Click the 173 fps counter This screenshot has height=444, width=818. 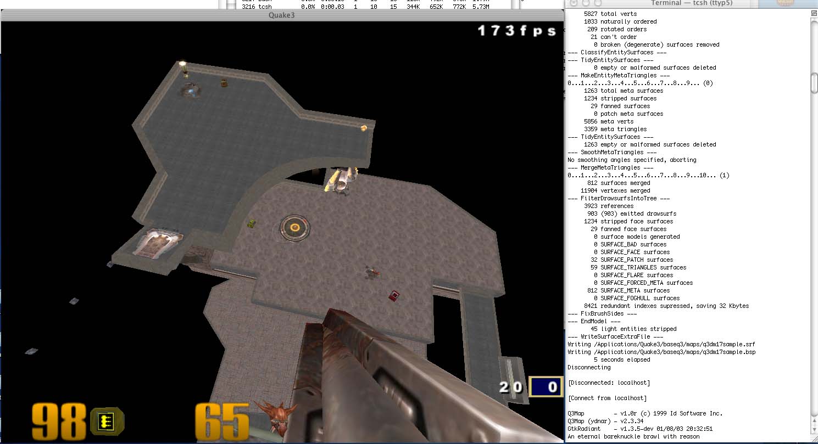click(x=516, y=31)
